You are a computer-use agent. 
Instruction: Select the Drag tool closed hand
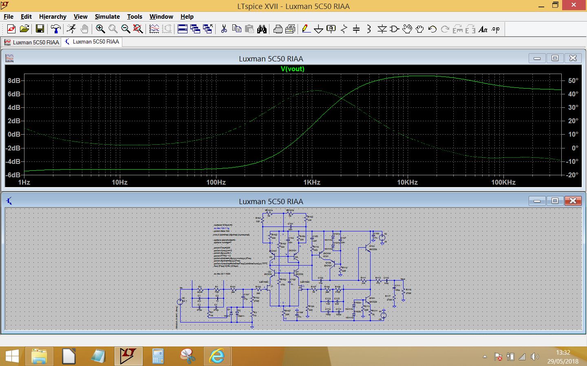419,29
